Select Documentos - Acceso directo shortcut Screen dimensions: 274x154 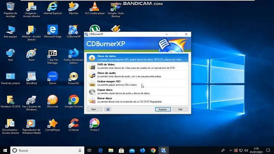(x=10, y=127)
